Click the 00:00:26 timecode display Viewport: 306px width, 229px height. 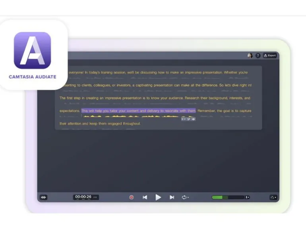(86, 197)
